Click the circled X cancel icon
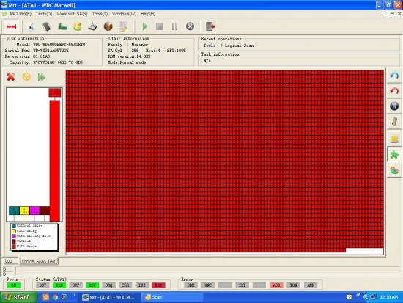Screen dimensions: 403x303 point(190,26)
